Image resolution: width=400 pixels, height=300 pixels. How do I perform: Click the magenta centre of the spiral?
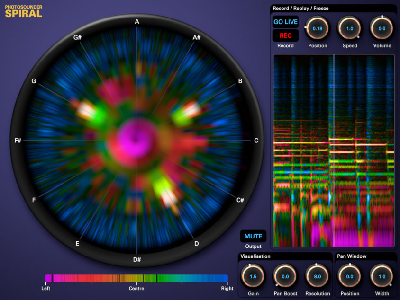136,139
